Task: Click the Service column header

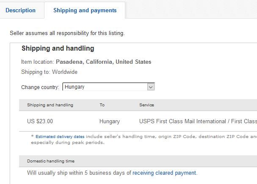Action: click(146, 105)
